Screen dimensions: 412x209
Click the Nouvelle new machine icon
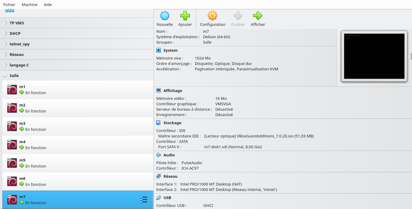164,16
